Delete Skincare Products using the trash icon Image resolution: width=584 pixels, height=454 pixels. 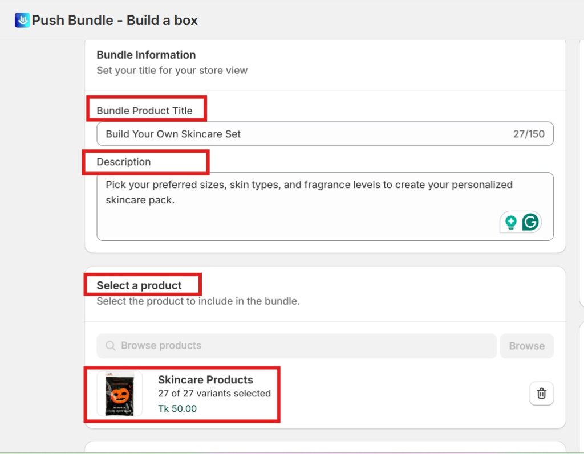pyautogui.click(x=541, y=393)
